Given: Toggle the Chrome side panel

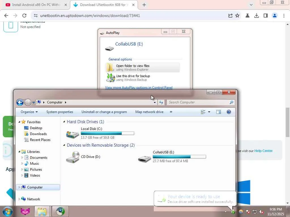Looking at the screenshot, I should click(x=266, y=16).
